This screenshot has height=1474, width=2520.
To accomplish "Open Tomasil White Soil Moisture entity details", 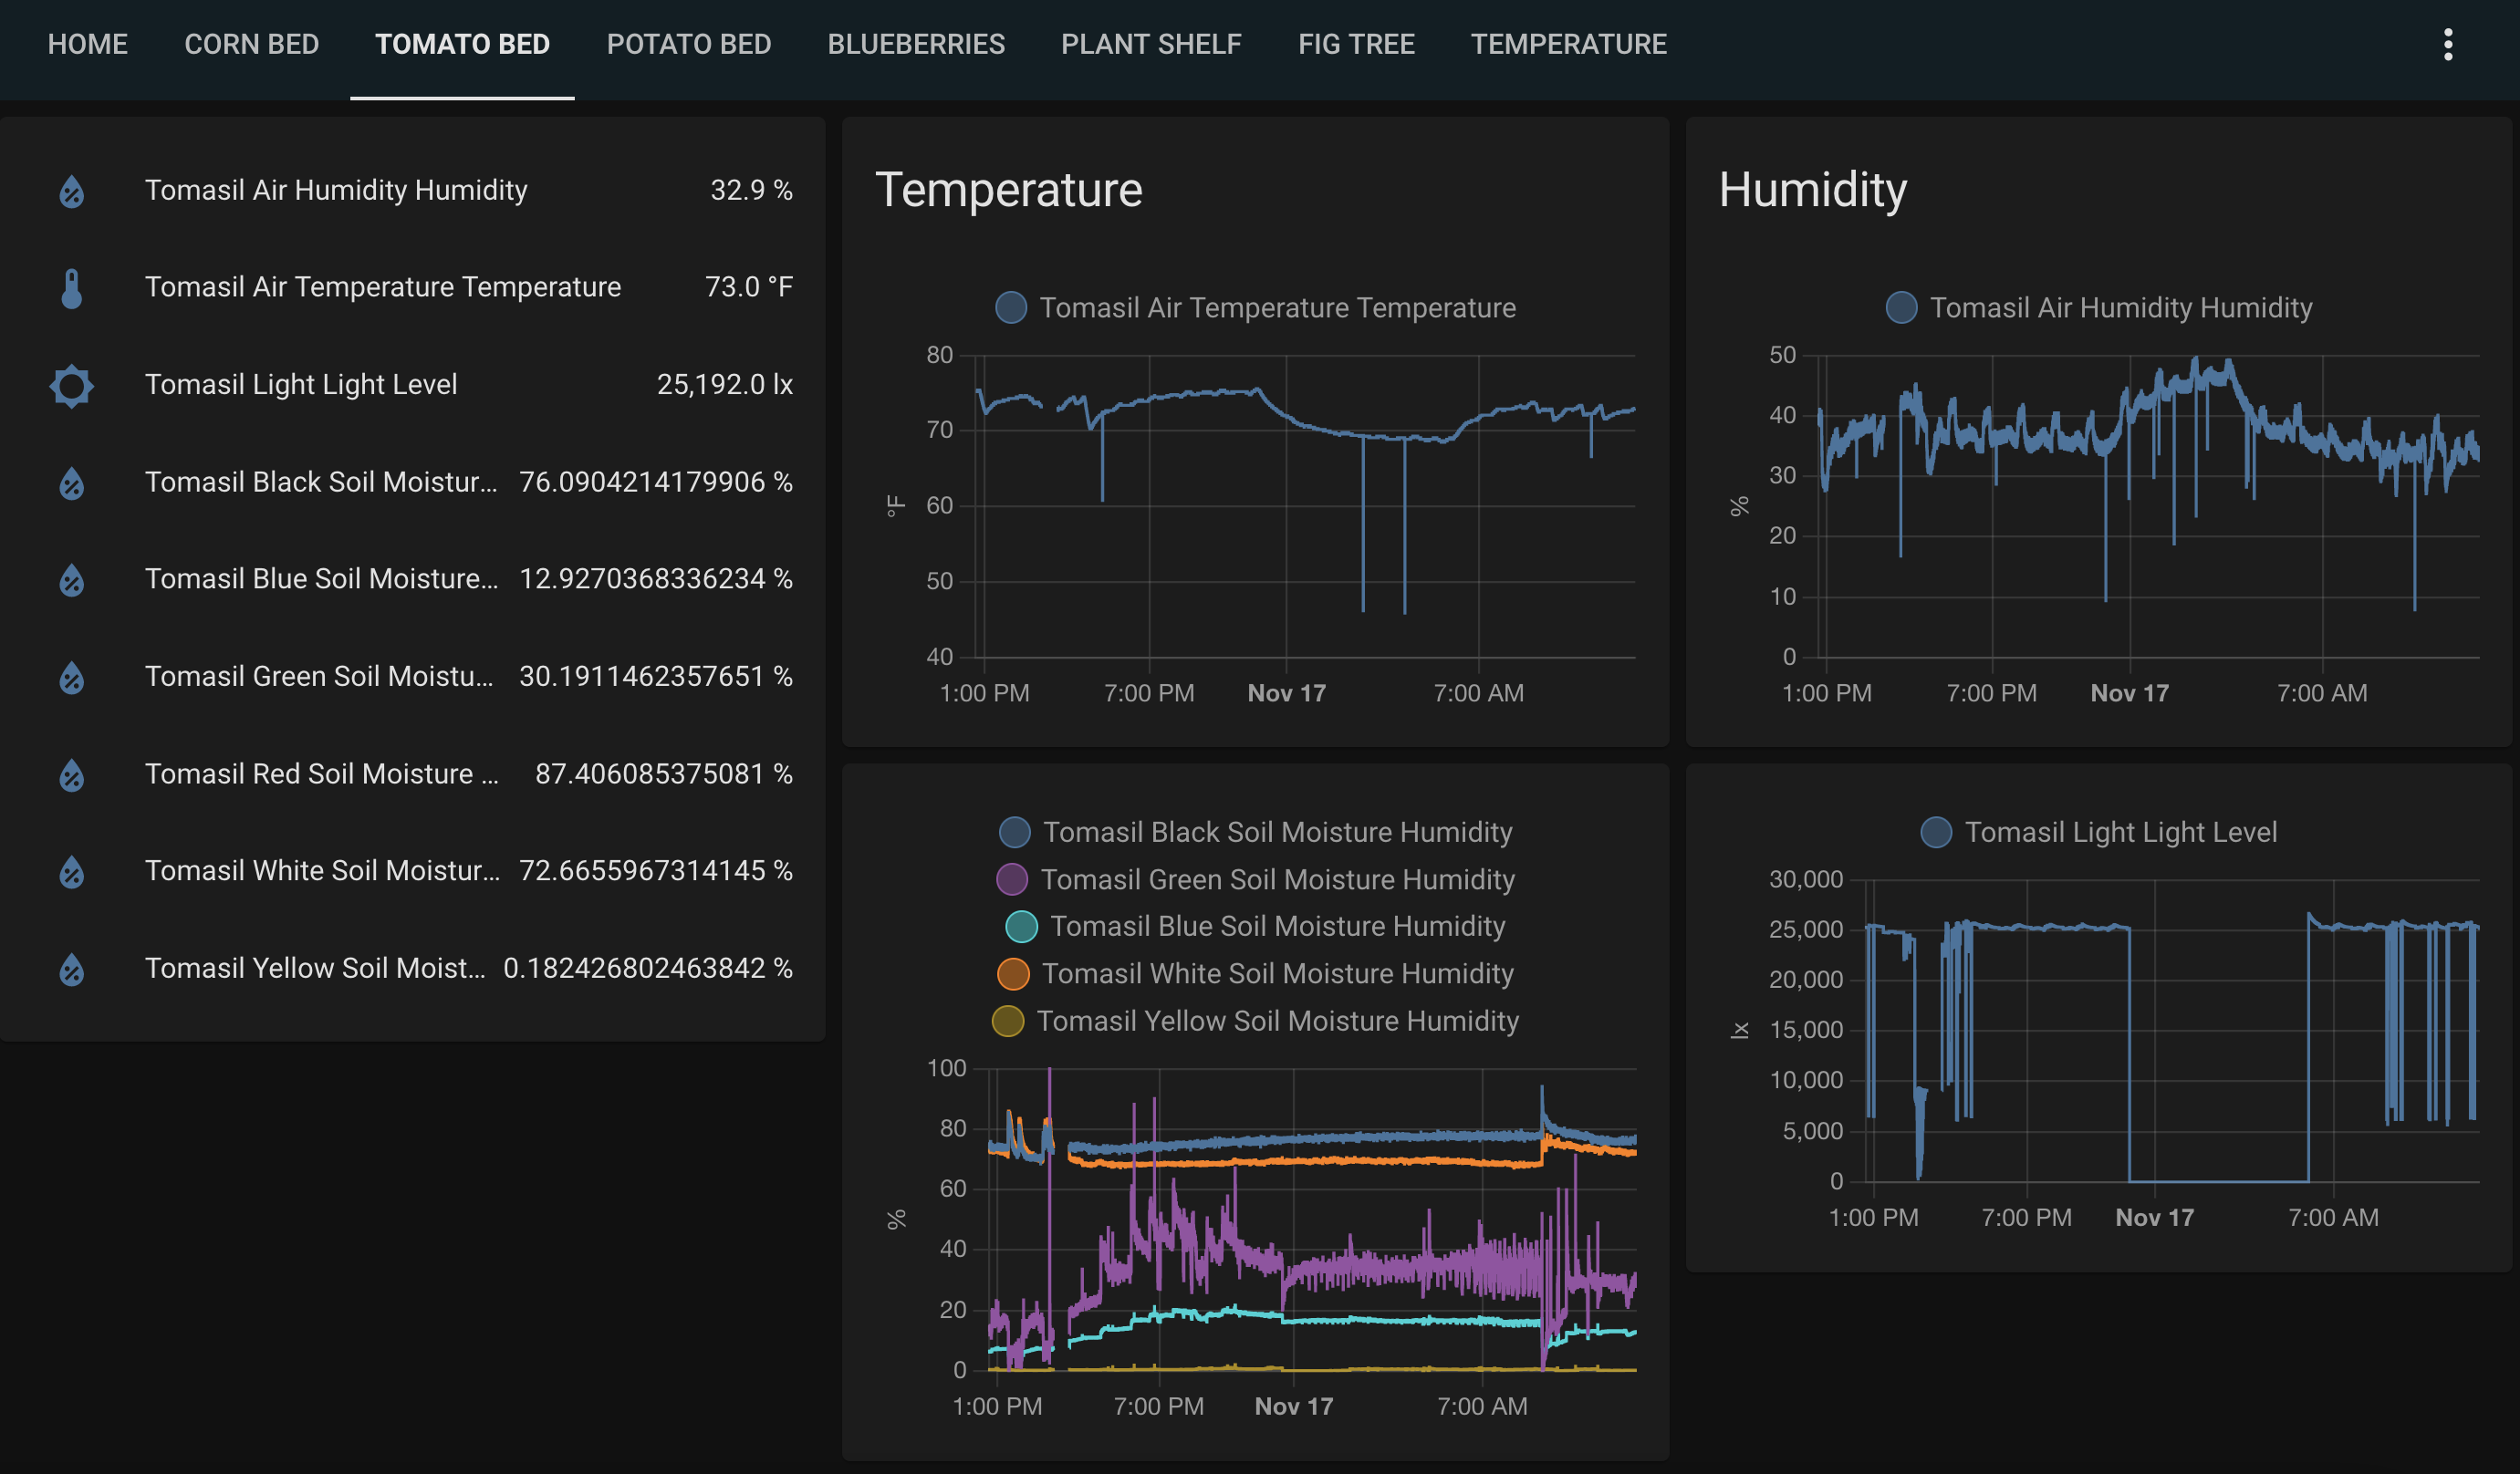I will point(320,871).
